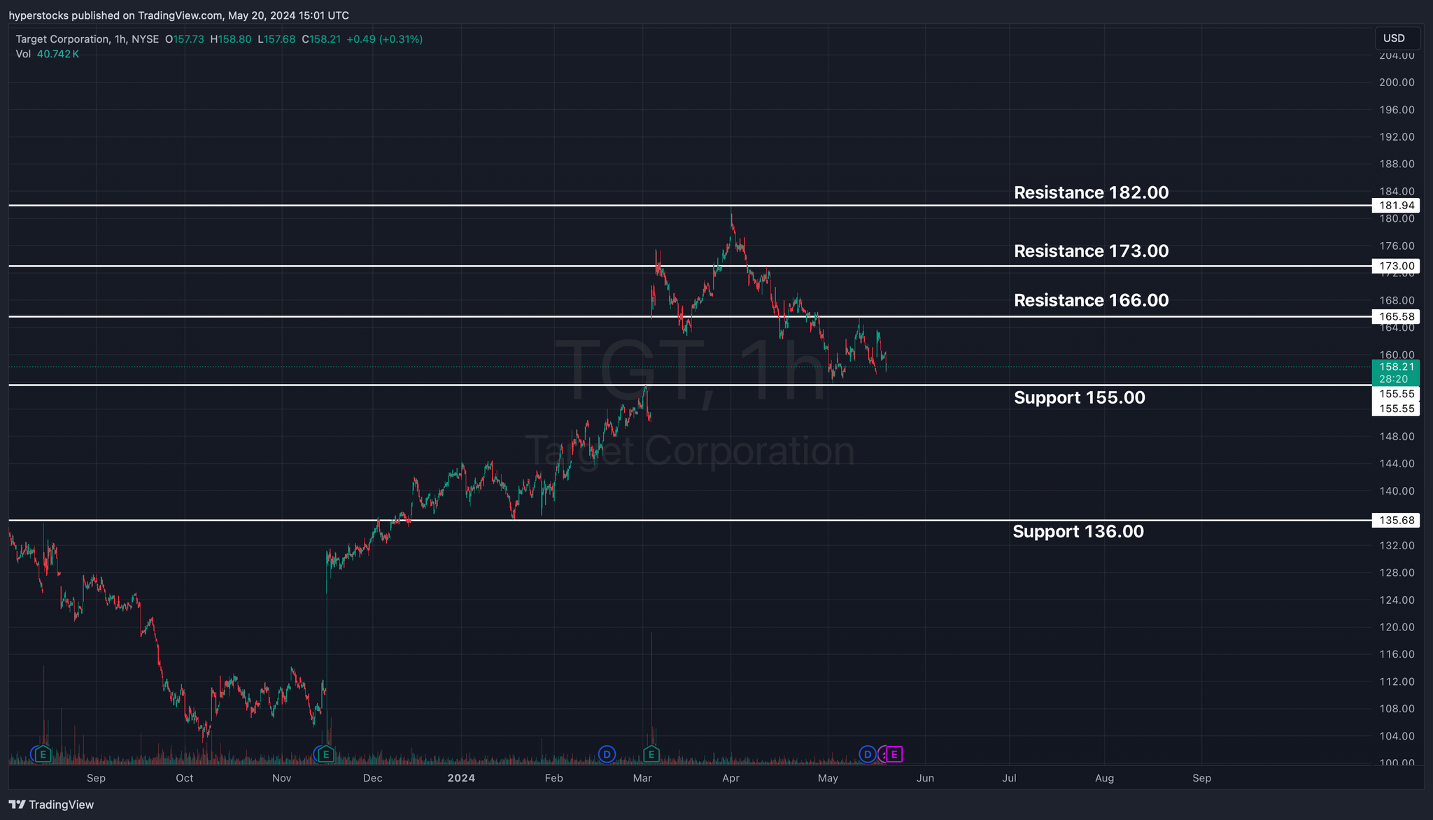Click the February dividend D marker
Screen dimensions: 1433x820
(x=607, y=754)
